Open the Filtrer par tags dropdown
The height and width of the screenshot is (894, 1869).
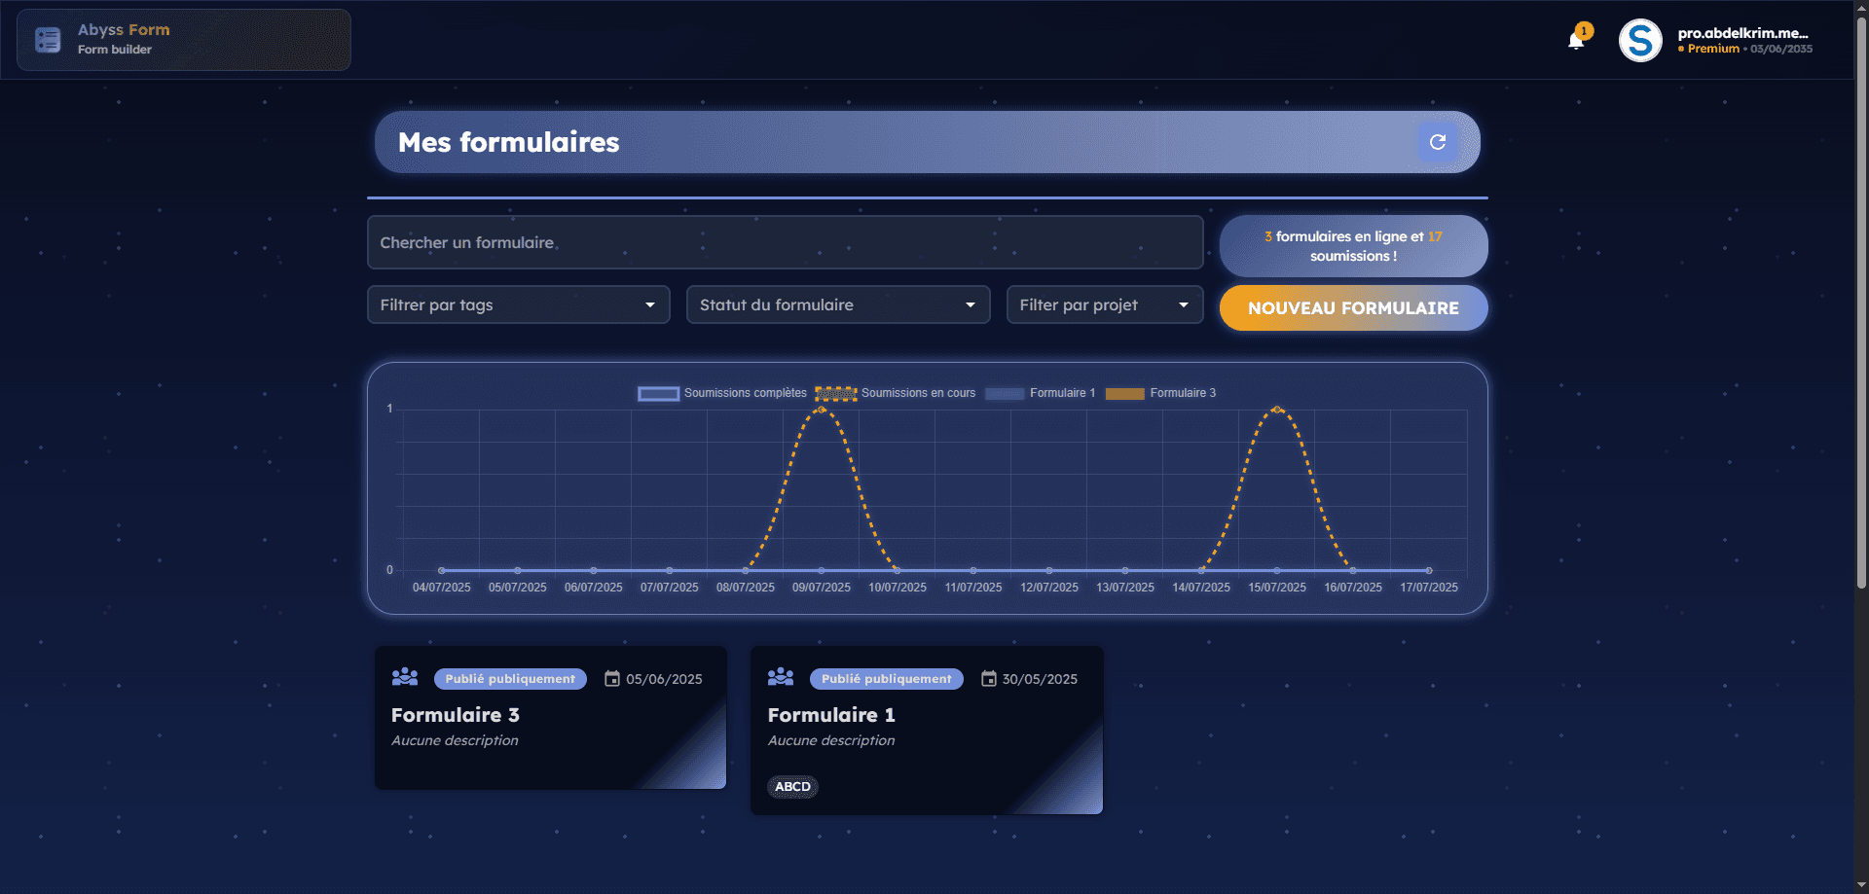[519, 304]
